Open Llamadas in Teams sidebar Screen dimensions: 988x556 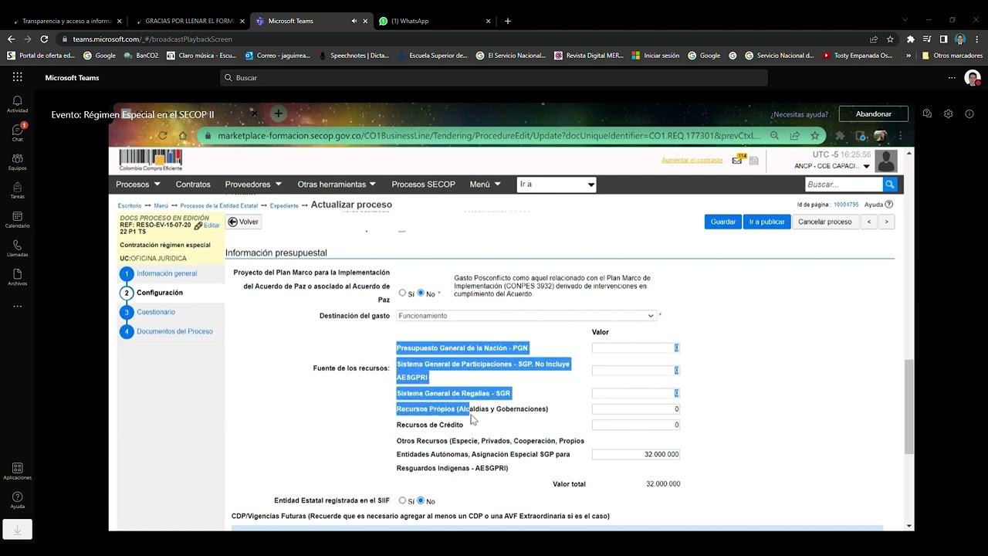click(x=17, y=248)
